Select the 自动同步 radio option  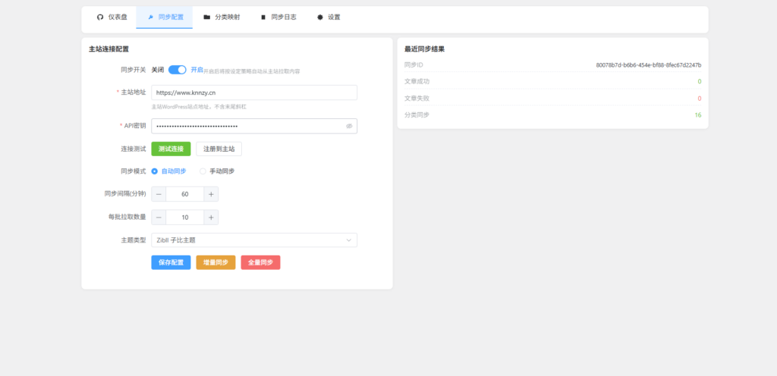click(155, 171)
